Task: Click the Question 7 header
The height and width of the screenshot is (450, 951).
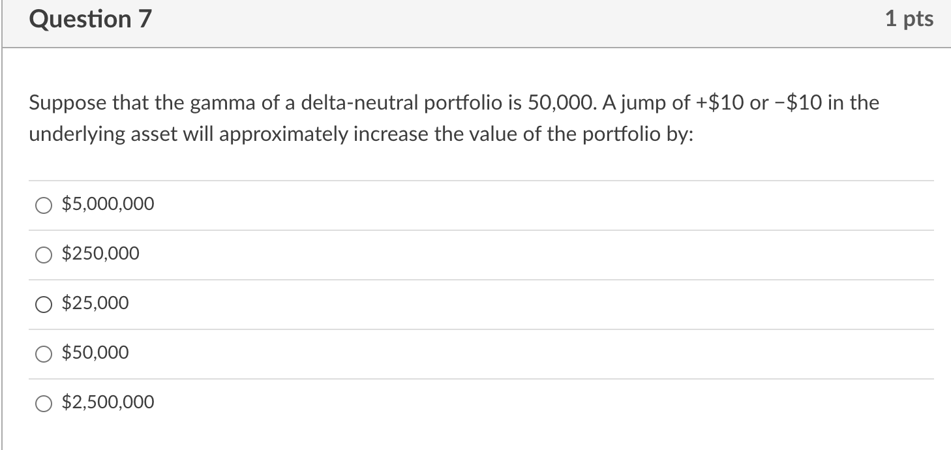Action: [x=91, y=19]
